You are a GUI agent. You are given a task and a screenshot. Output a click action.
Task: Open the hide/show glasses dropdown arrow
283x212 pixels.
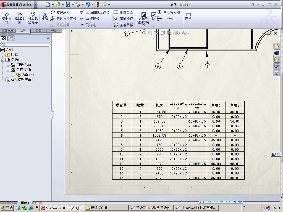(x=188, y=33)
